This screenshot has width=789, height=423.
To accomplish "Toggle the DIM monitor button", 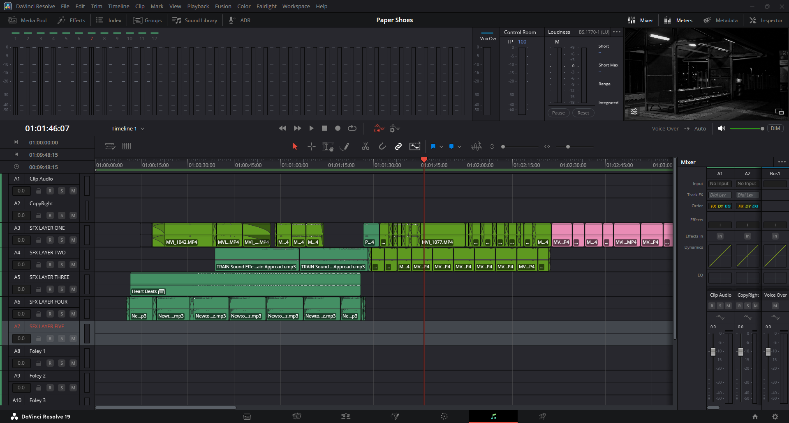I will click(x=775, y=128).
